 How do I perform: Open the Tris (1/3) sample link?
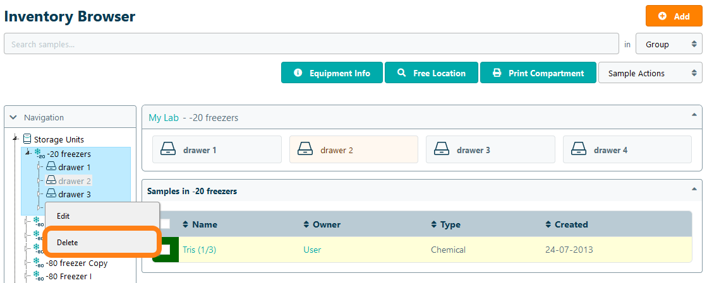tap(200, 250)
